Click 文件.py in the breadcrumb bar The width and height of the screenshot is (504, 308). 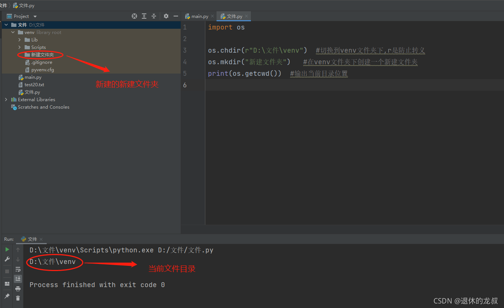(x=24, y=6)
